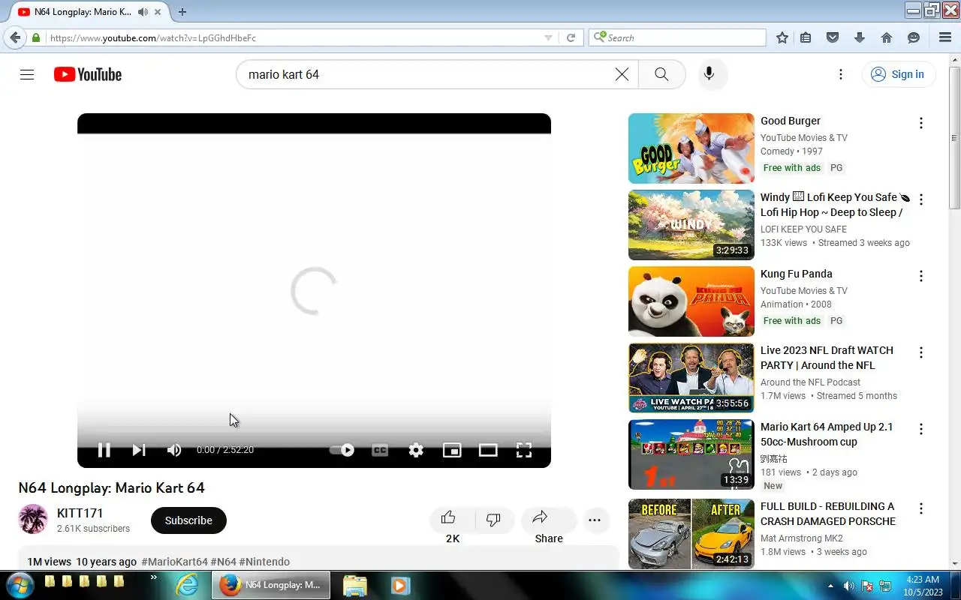Open Live 2023 NFL Draft Watch Party title

click(x=827, y=358)
